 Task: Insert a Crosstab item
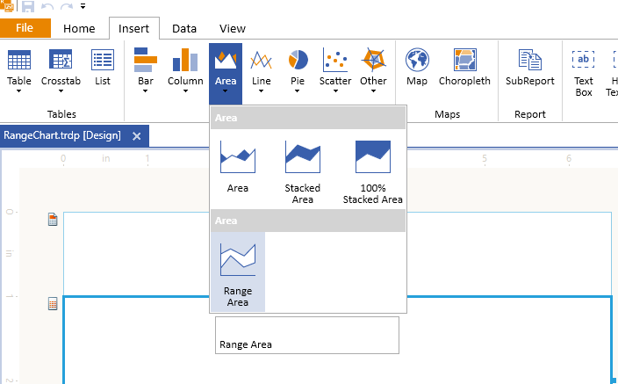pos(61,67)
